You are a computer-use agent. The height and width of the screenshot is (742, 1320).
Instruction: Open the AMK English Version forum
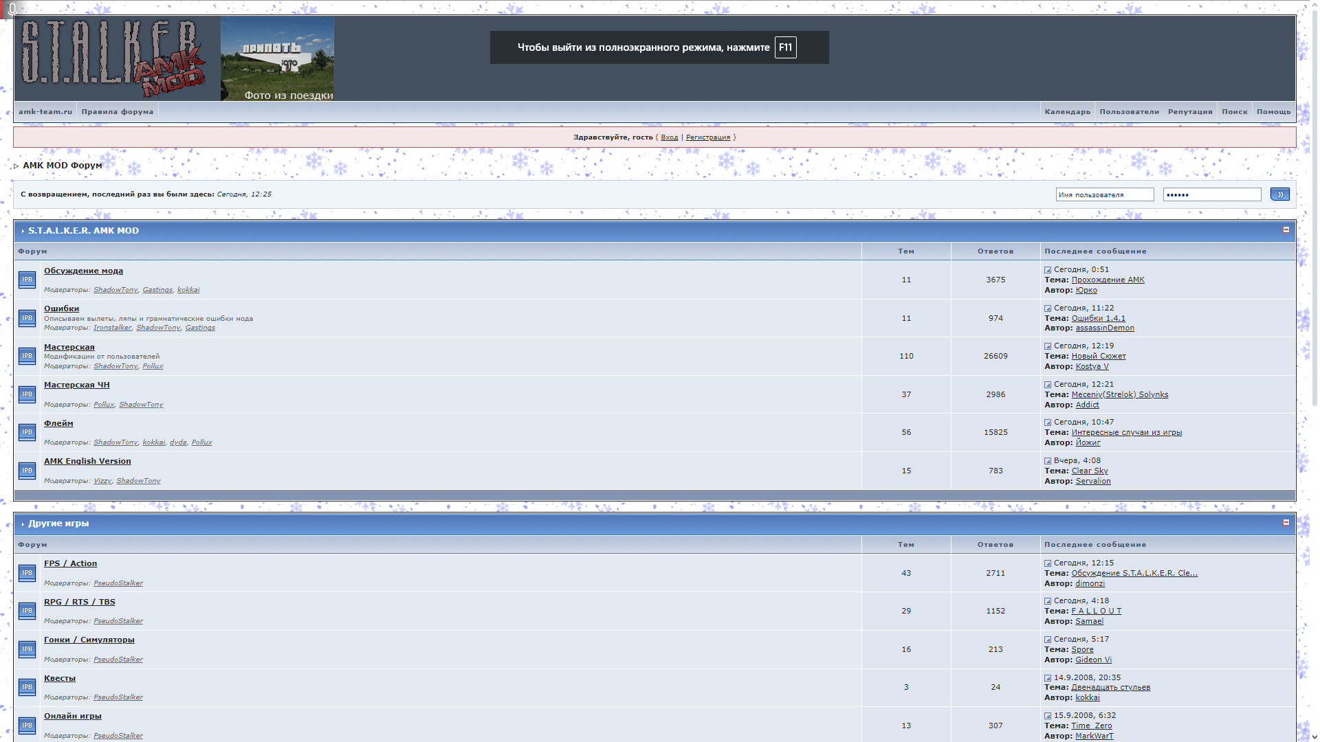(x=87, y=461)
